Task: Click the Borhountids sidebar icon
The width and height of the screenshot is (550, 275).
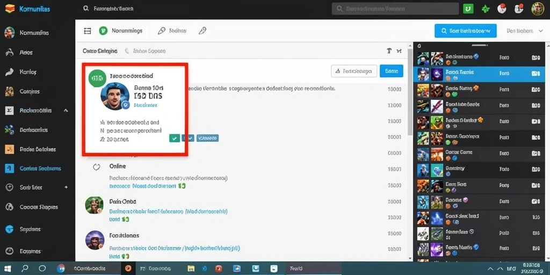Action: pos(10,130)
